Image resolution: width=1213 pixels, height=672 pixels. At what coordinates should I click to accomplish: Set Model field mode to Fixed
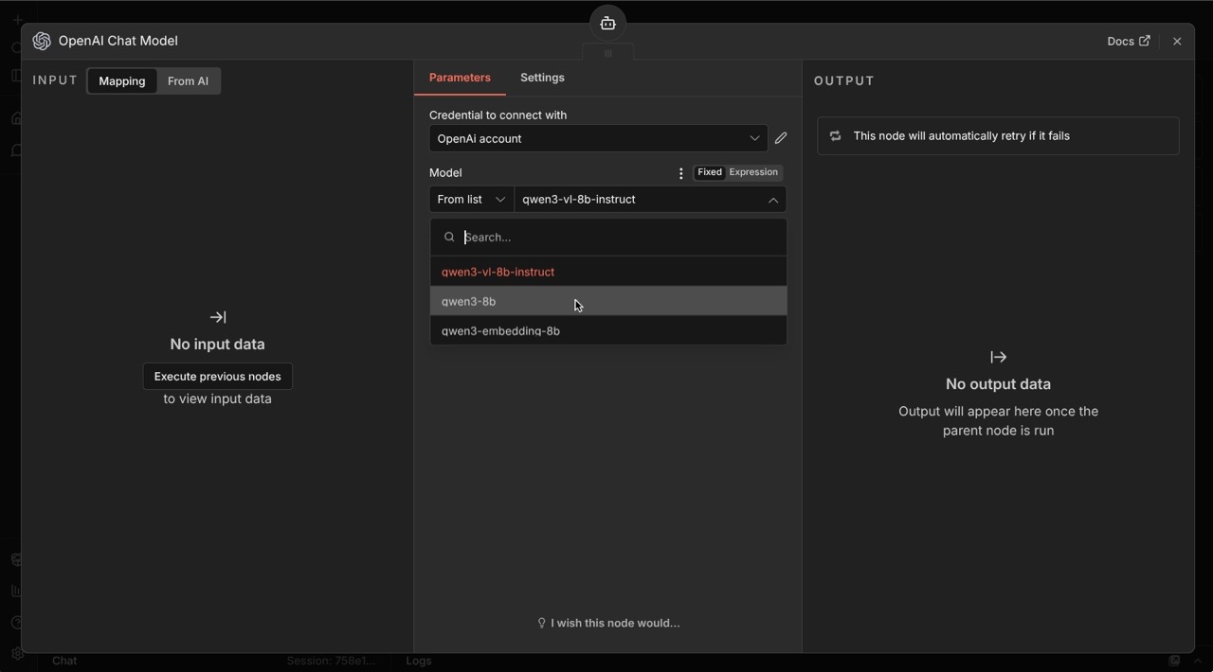tap(710, 172)
